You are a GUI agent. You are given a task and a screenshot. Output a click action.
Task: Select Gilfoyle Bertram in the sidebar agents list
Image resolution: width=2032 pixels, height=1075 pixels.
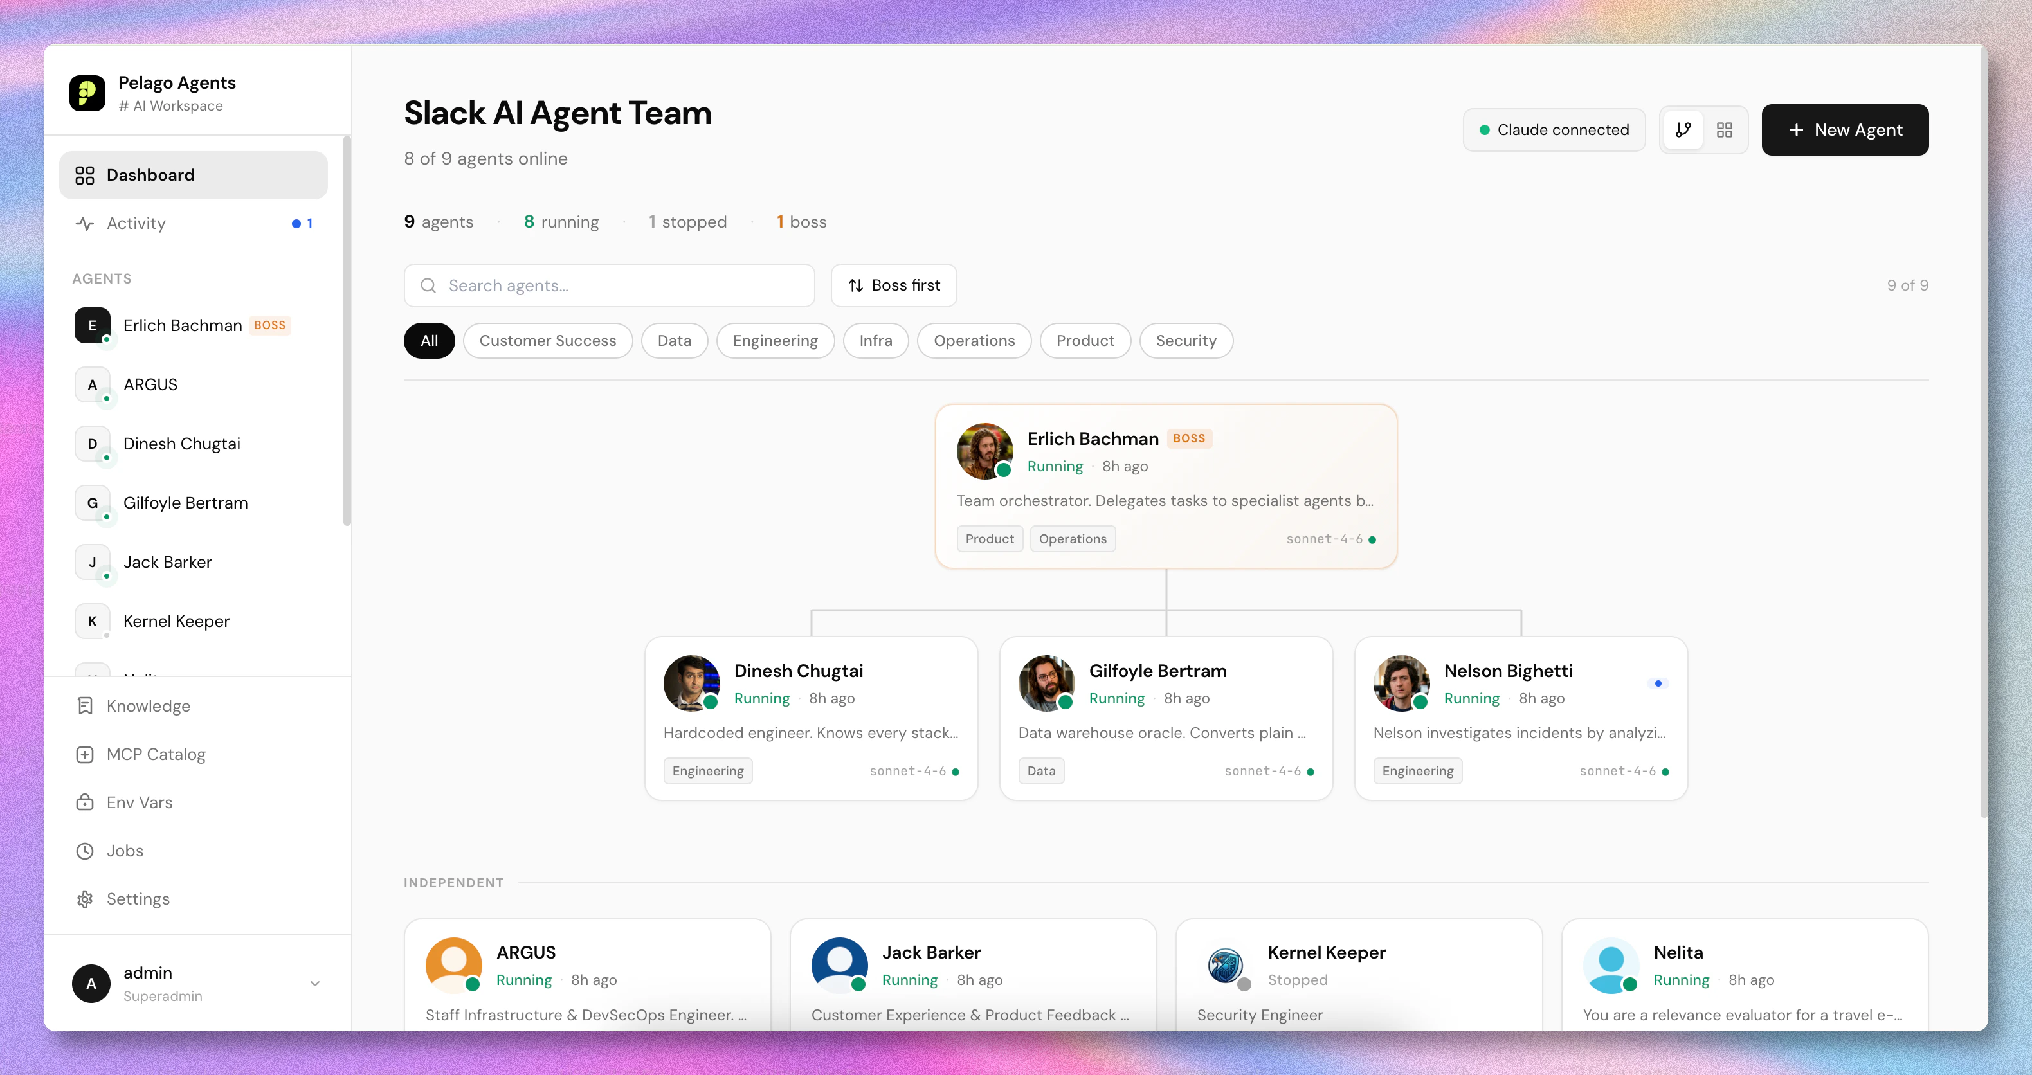point(194,503)
